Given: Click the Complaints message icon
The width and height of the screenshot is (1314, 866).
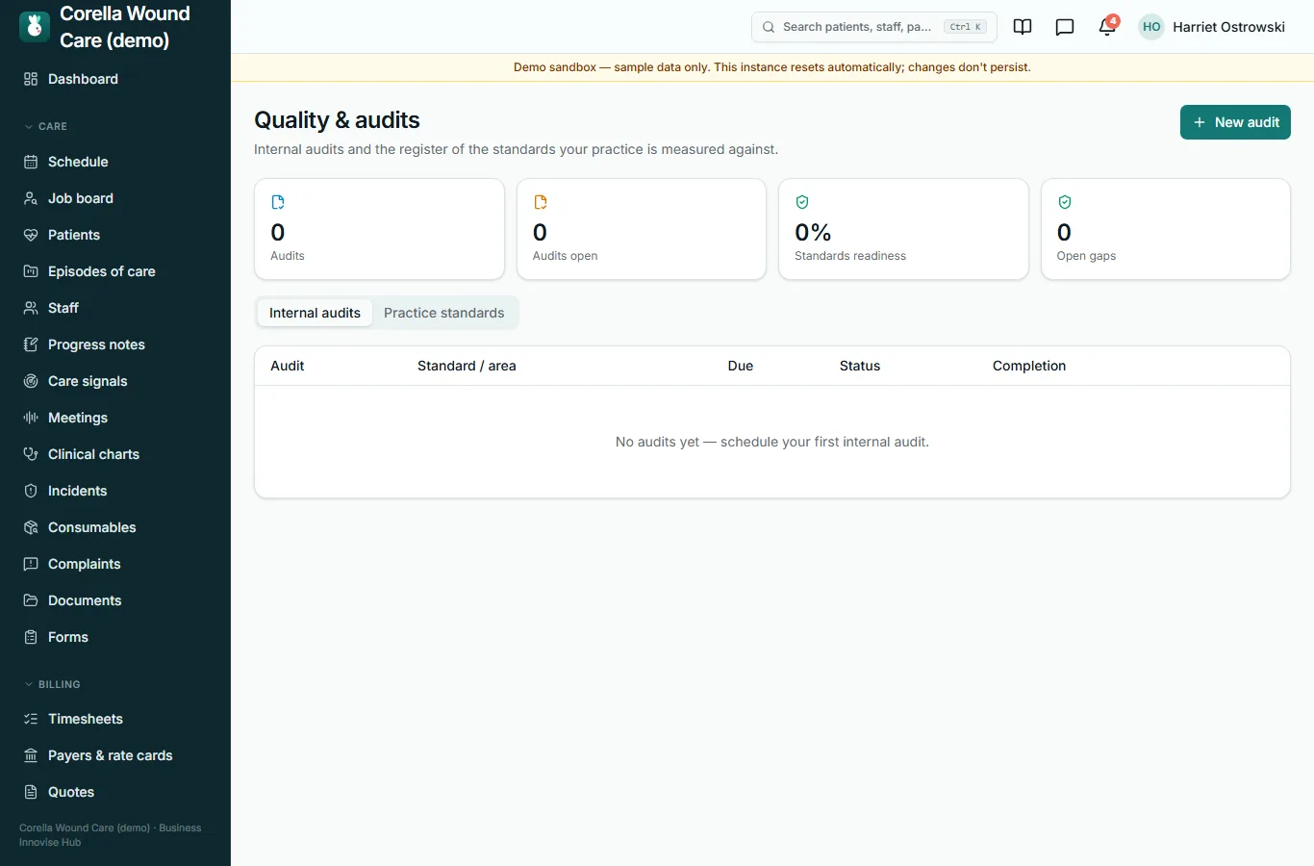Looking at the screenshot, I should tap(31, 564).
